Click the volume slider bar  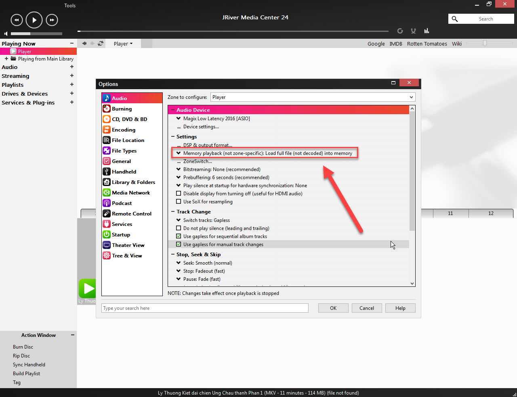click(x=36, y=33)
